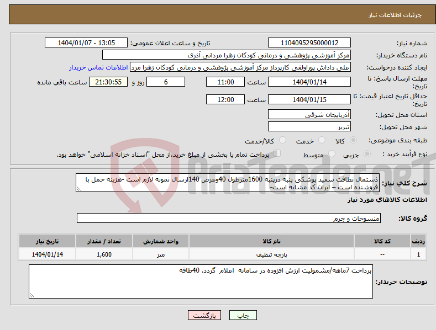Click the remaining days field showing 6

(166, 82)
